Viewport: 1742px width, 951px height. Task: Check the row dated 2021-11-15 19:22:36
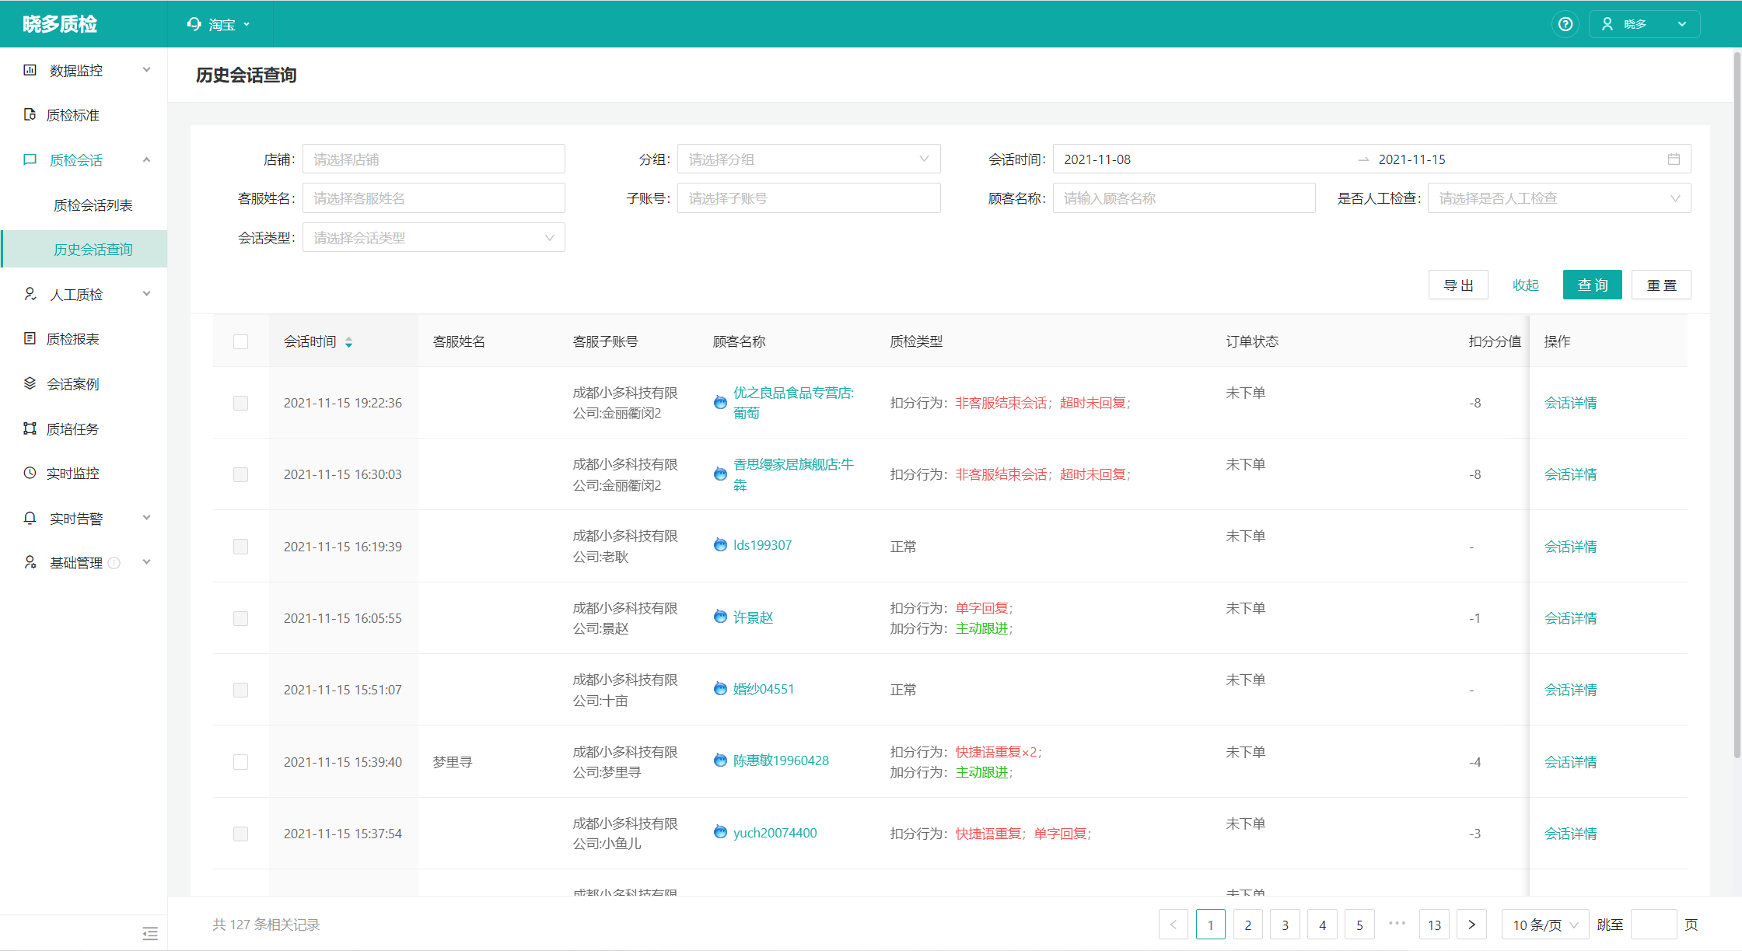(x=240, y=403)
